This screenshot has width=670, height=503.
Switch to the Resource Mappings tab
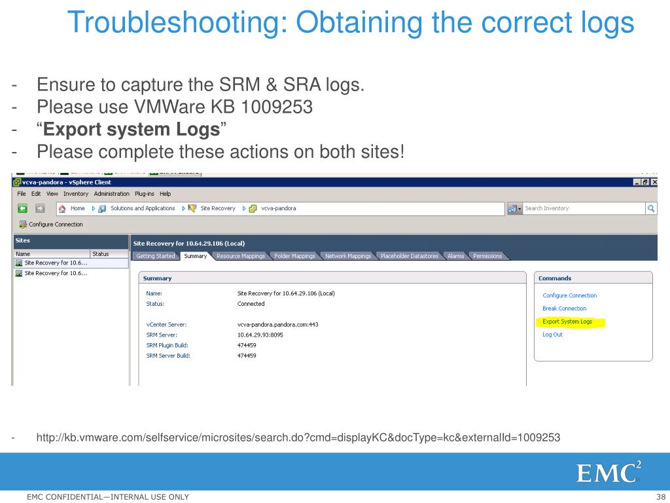241,256
